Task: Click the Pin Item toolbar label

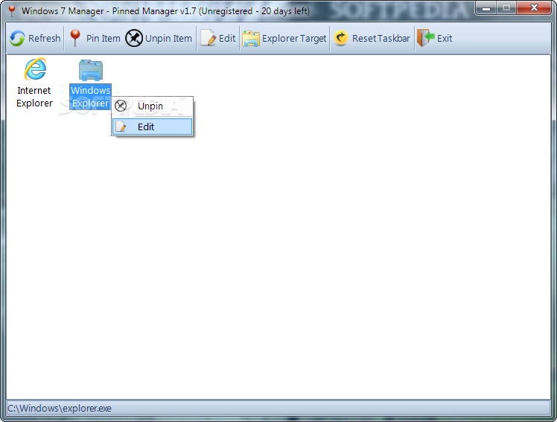Action: click(104, 39)
